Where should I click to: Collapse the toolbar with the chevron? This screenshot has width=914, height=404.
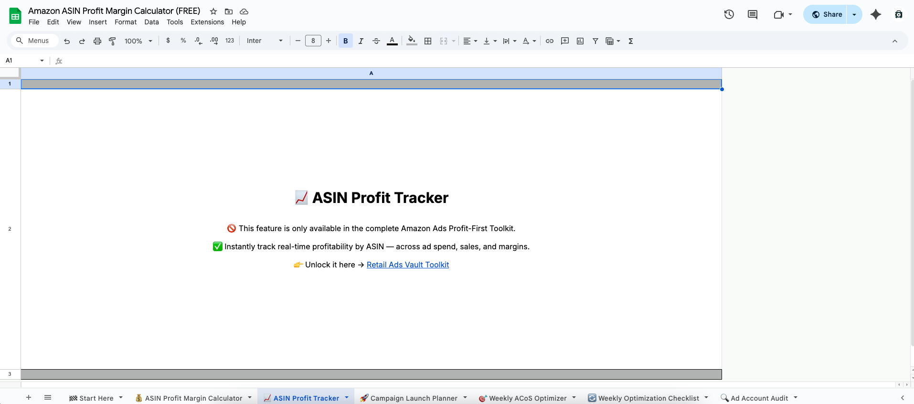[895, 41]
